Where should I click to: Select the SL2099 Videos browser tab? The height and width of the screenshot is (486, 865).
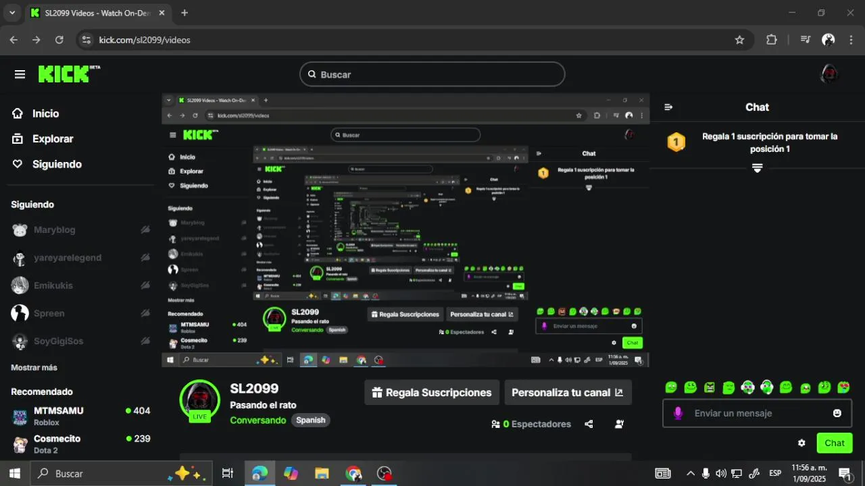click(98, 13)
